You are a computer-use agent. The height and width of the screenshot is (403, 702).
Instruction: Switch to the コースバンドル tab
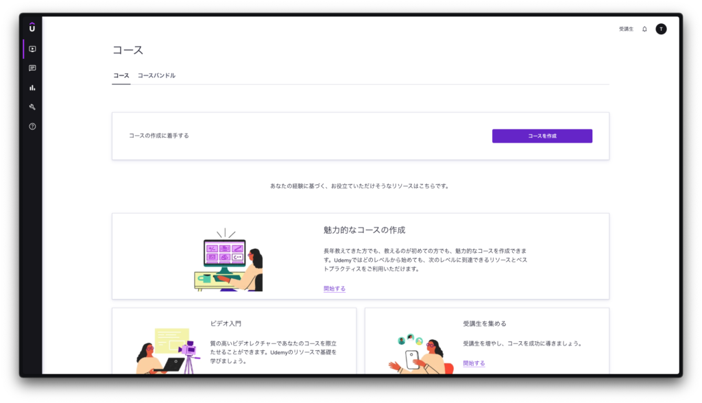point(156,75)
